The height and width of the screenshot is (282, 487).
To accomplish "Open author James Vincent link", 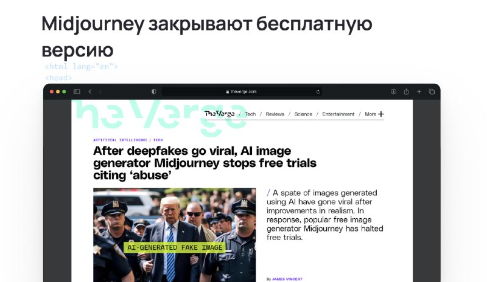I will tap(287, 279).
